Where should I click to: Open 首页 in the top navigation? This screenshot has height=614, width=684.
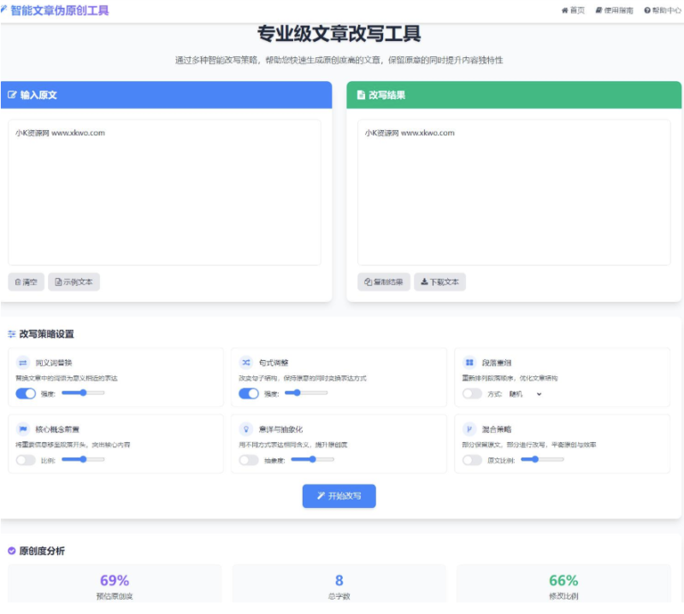[573, 10]
